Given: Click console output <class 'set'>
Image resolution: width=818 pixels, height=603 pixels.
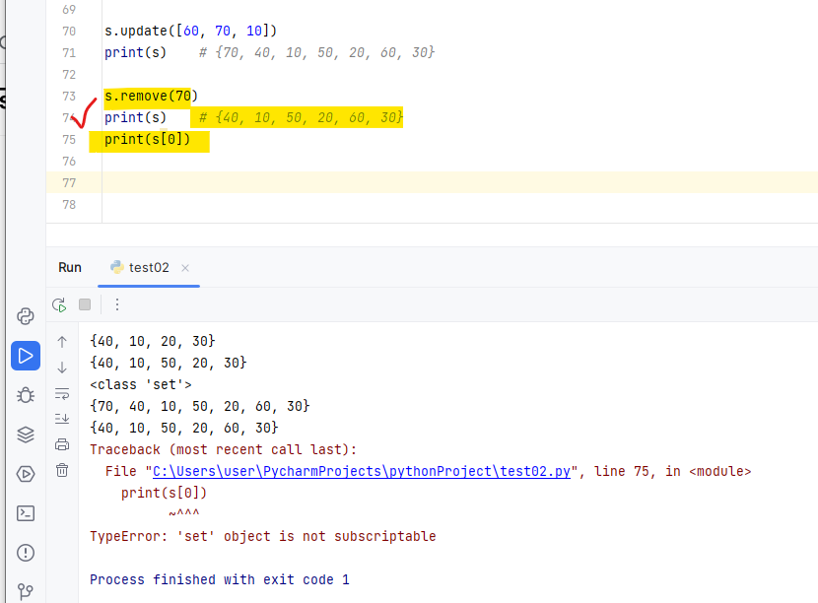Looking at the screenshot, I should (141, 384).
